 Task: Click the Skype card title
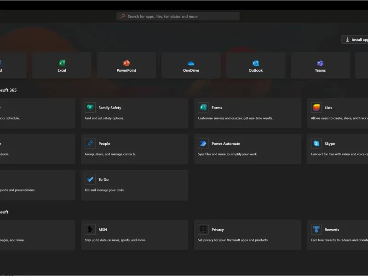(x=330, y=144)
